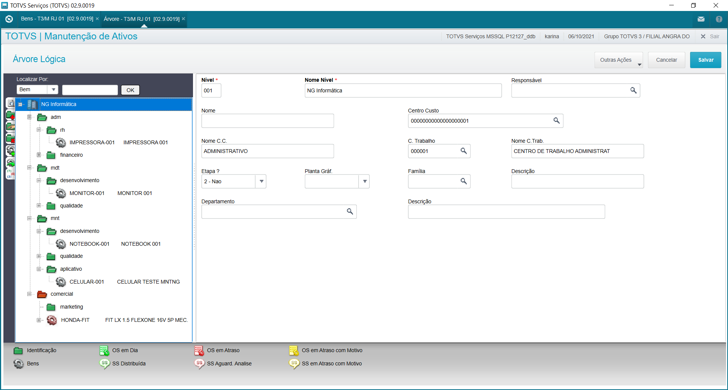Click the C. Trabalho lookup magnifier
Screen dimensions: 728x390
(x=463, y=151)
